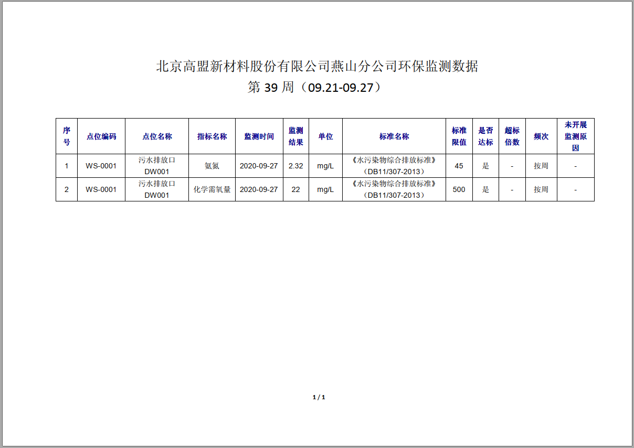Click the 点位编码 column header
The image size is (634, 448).
pos(101,136)
